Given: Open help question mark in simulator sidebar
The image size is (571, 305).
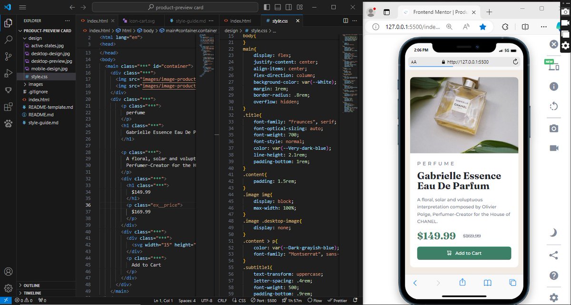Looking at the screenshot, I should (x=553, y=276).
